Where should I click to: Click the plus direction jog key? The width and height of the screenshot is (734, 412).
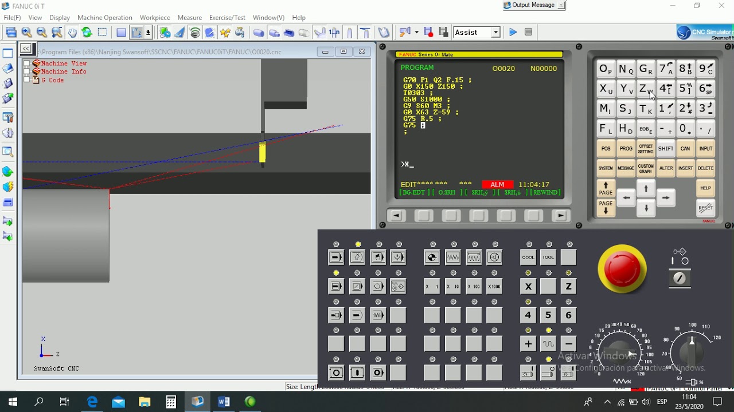tap(528, 344)
